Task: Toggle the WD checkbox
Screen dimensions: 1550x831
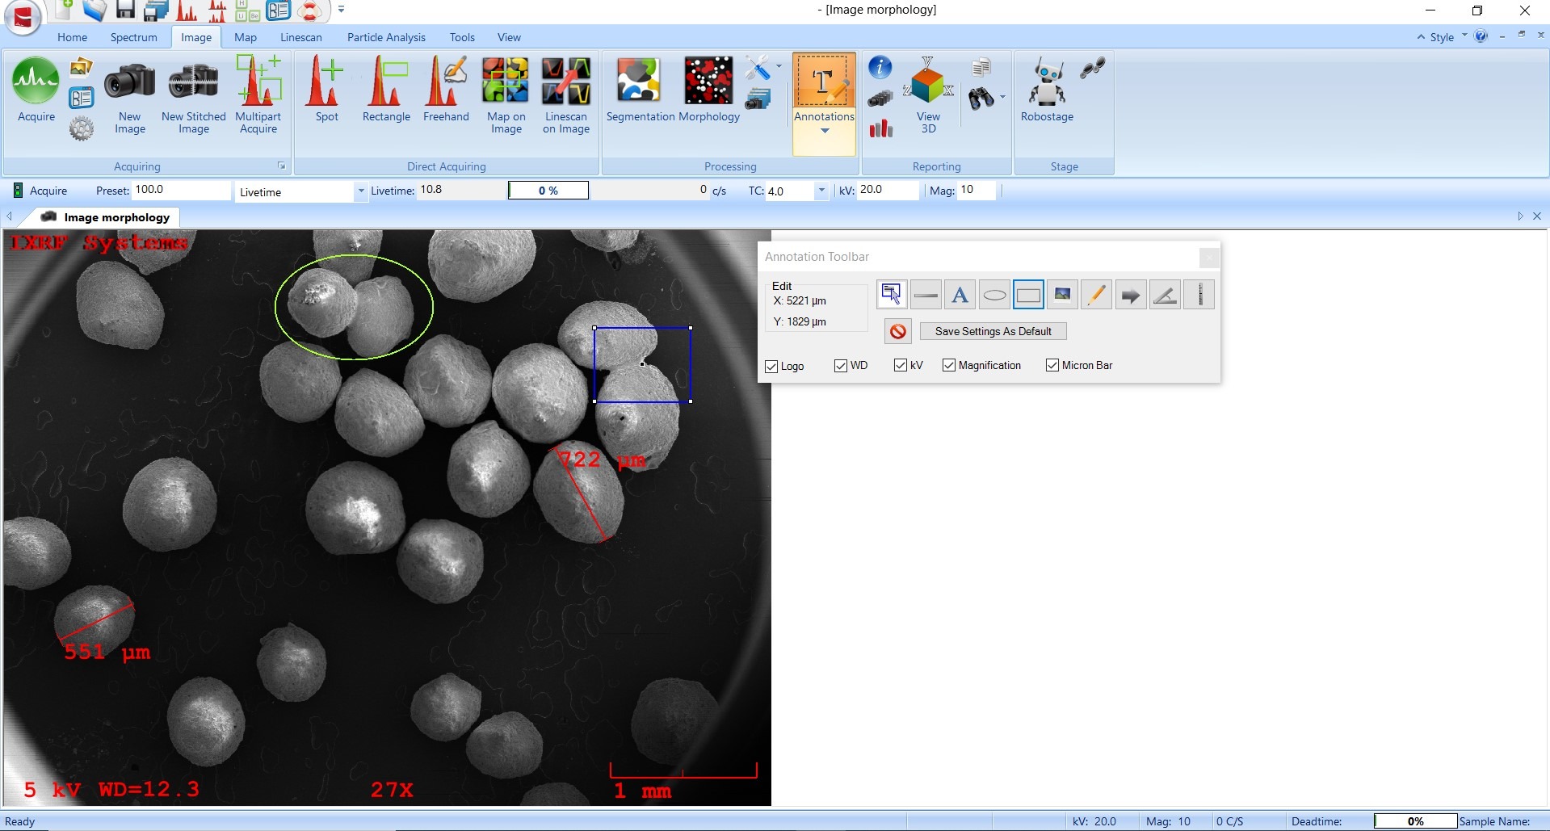Action: (841, 366)
